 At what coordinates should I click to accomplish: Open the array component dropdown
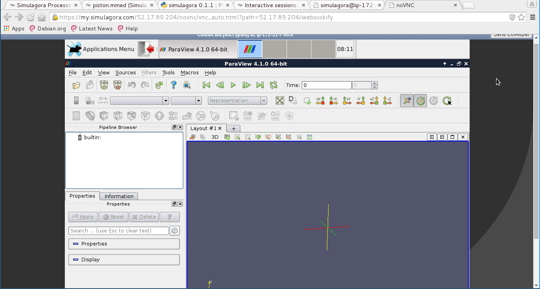(186, 101)
